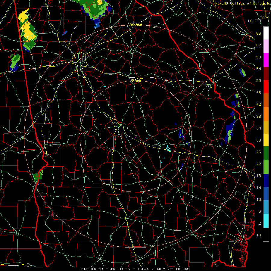The width and height of the screenshot is (271, 271).
Task: Select the light green legend swatch
Action: pyautogui.click(x=266, y=167)
